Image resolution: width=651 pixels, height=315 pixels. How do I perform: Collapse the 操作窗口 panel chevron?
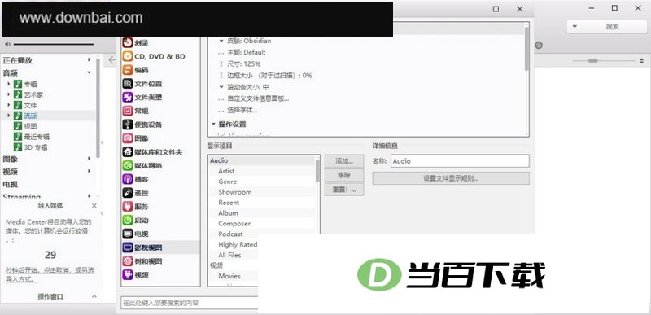pyautogui.click(x=94, y=296)
